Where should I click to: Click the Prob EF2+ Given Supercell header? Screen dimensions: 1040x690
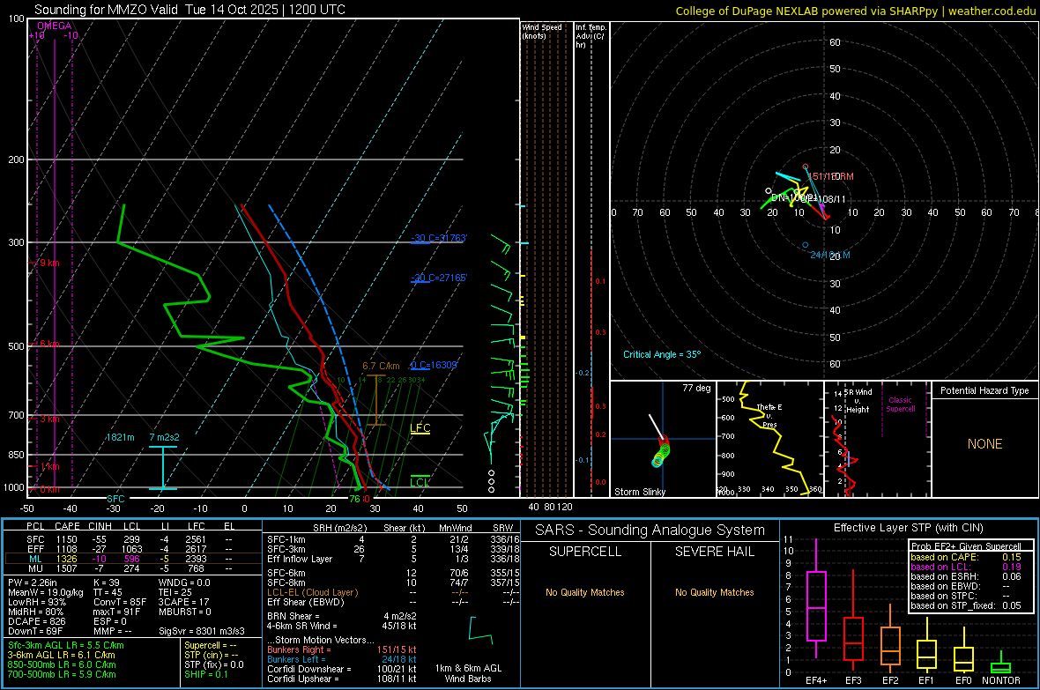pos(966,546)
